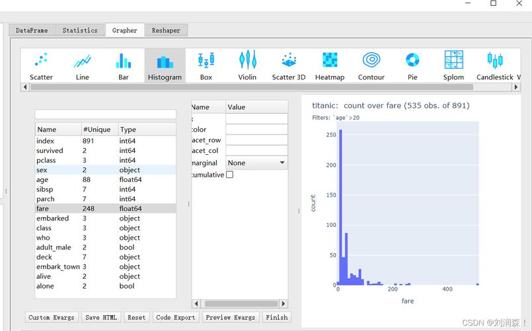Click the kwargs table left scroll arrow
The width and height of the screenshot is (532, 331).
coord(196,303)
